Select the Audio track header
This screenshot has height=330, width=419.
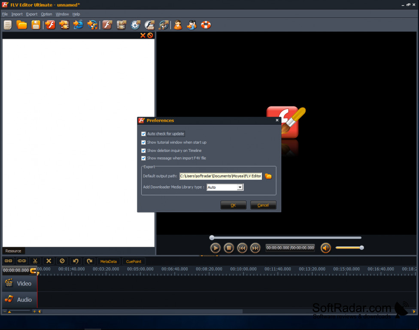tap(20, 300)
